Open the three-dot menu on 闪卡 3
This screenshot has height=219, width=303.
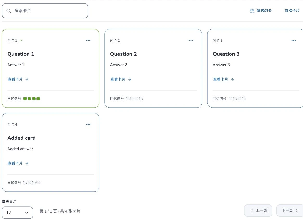[294, 41]
